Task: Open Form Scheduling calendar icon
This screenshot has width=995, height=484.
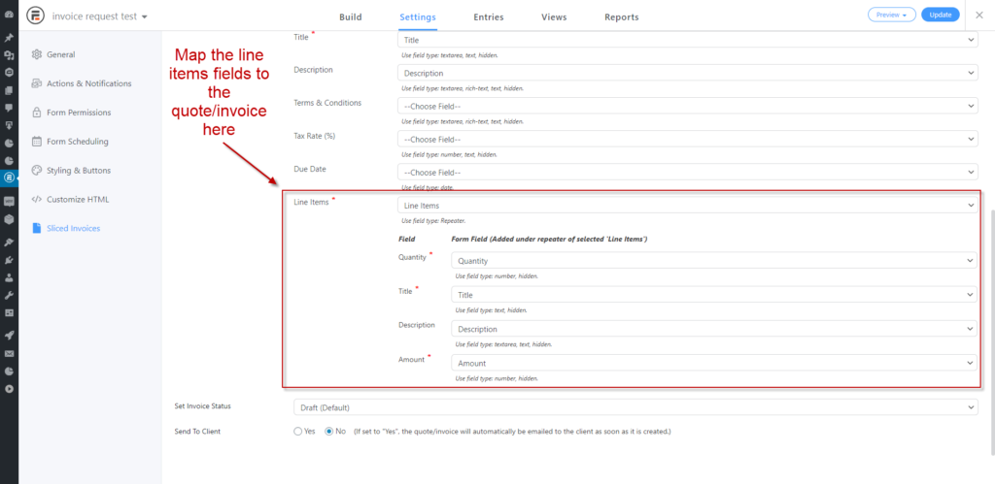Action: click(37, 142)
